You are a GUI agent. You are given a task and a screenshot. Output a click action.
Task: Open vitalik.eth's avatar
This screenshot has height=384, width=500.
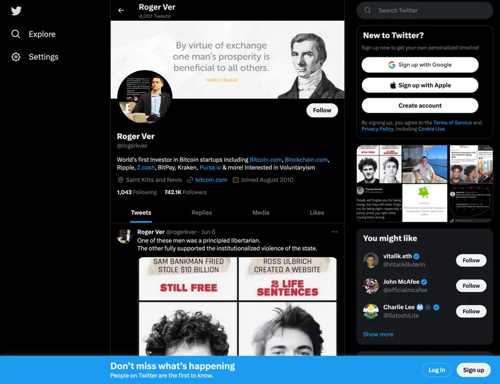tap(370, 261)
